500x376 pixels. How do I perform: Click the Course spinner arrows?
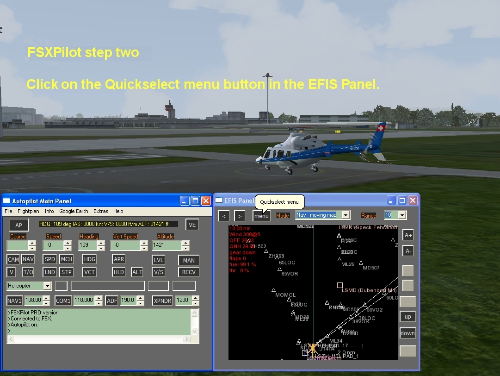coord(32,245)
